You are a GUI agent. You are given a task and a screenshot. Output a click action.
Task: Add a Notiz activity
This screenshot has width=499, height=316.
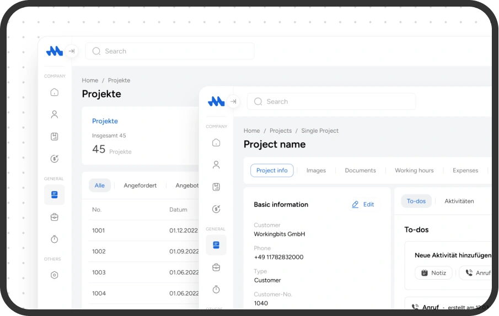(433, 273)
